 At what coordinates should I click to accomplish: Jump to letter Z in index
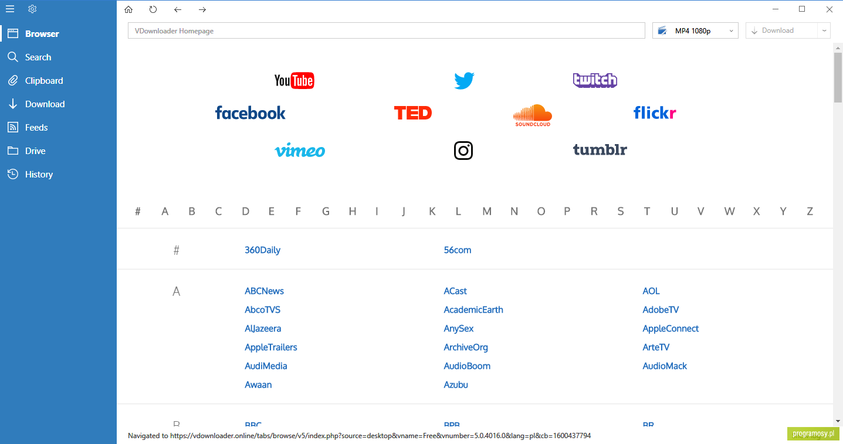click(x=810, y=211)
